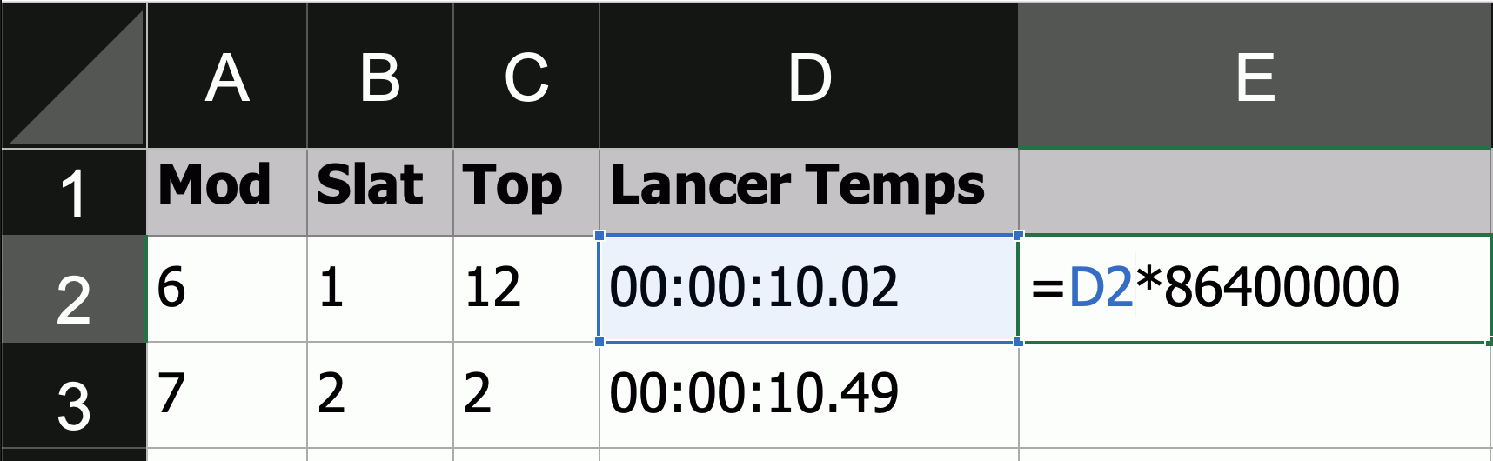Click empty cell E3 below the formula
This screenshot has height=461, width=1493.
(1255, 394)
